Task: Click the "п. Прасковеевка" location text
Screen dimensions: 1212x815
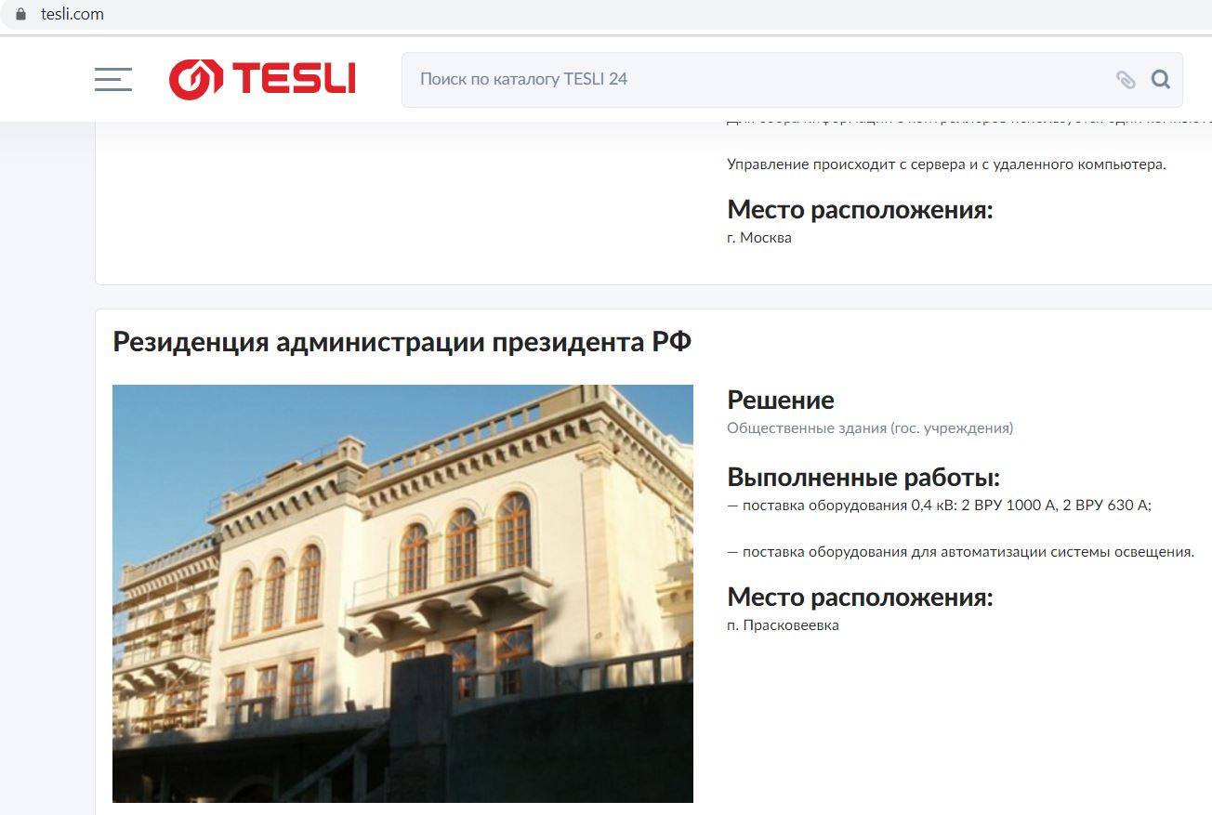Action: point(783,625)
